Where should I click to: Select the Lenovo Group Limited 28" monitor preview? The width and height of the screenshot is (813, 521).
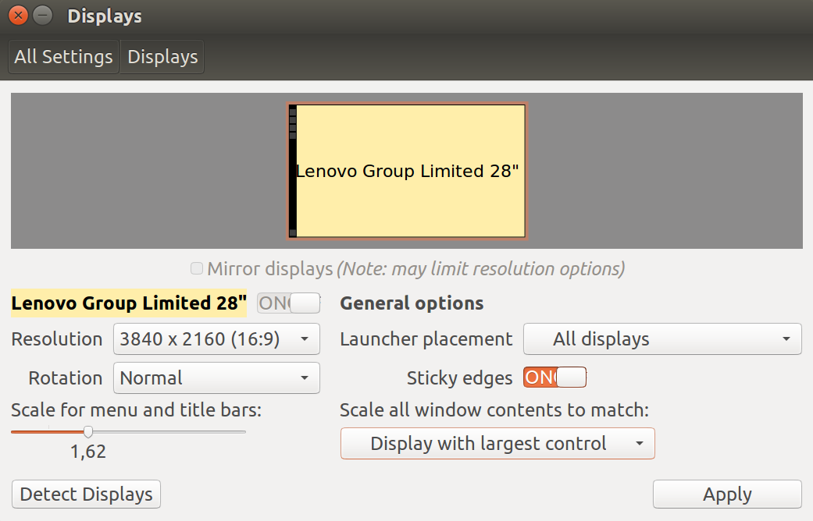[x=407, y=171]
